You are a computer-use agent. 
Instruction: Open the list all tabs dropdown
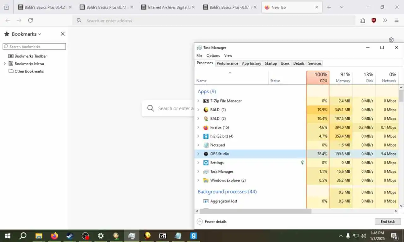[342, 7]
